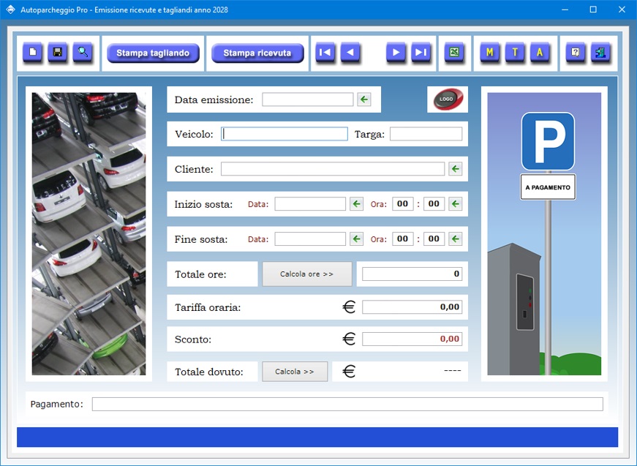
Task: Click green arrow for Inizio sosta date
Action: click(x=356, y=203)
